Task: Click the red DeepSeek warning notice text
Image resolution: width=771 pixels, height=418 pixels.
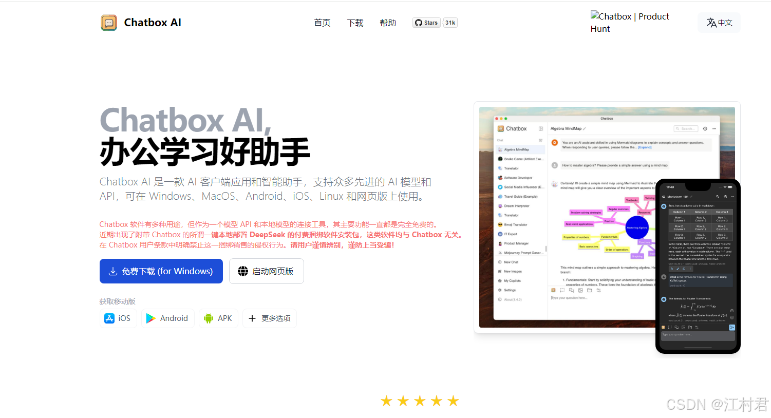Action: (x=282, y=235)
